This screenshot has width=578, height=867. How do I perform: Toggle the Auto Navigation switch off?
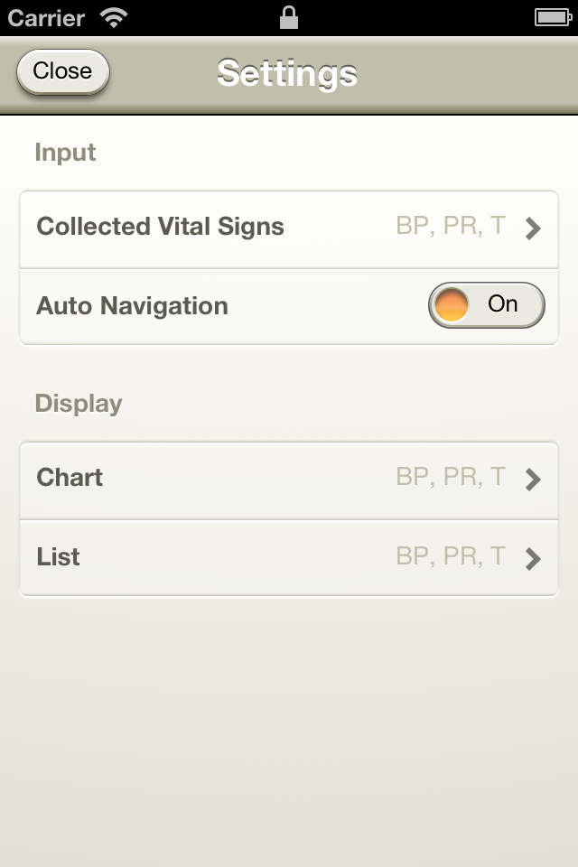pos(486,305)
